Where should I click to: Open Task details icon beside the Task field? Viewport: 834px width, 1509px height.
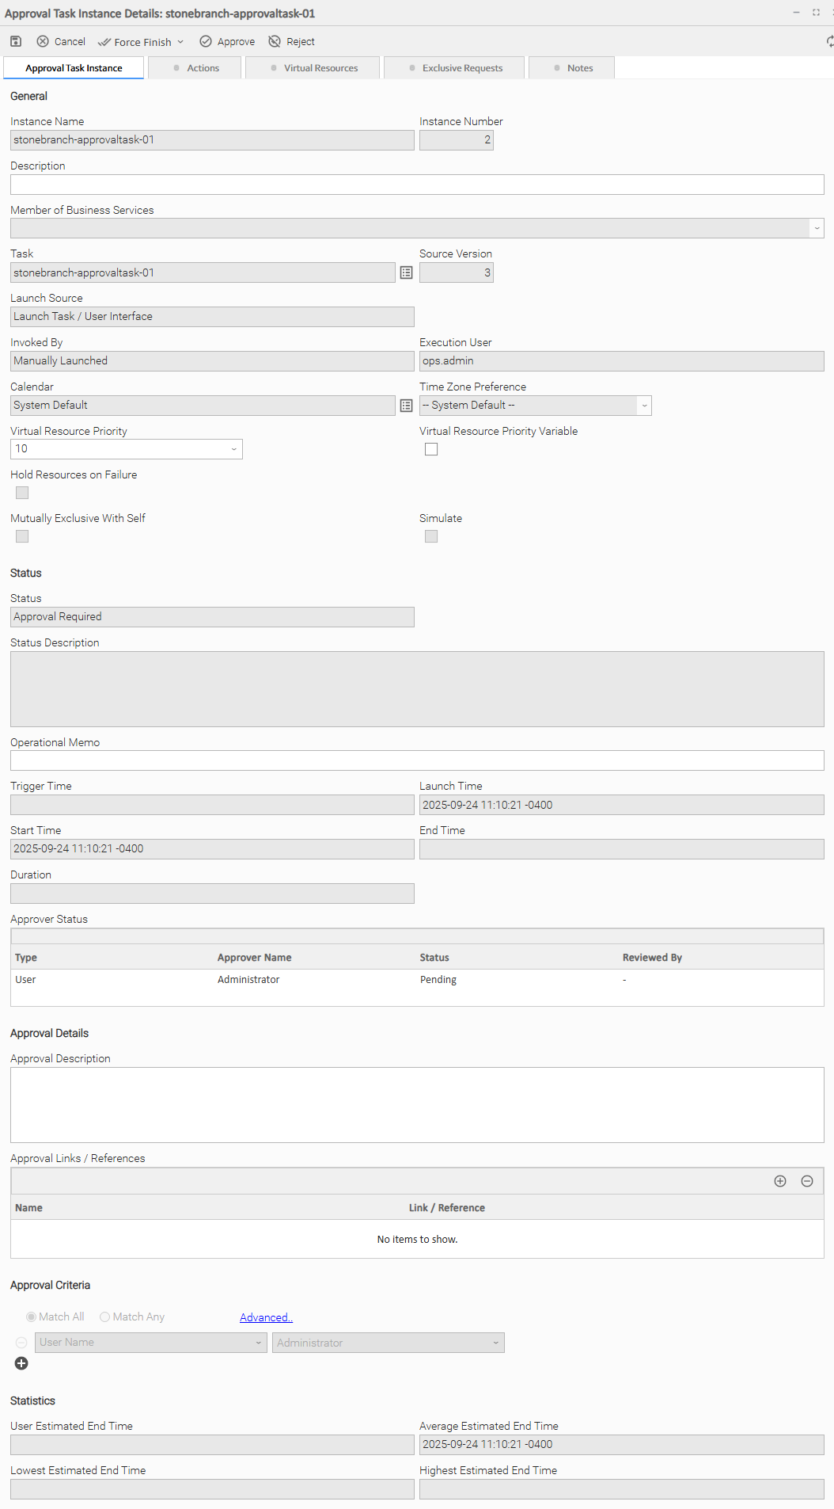406,272
